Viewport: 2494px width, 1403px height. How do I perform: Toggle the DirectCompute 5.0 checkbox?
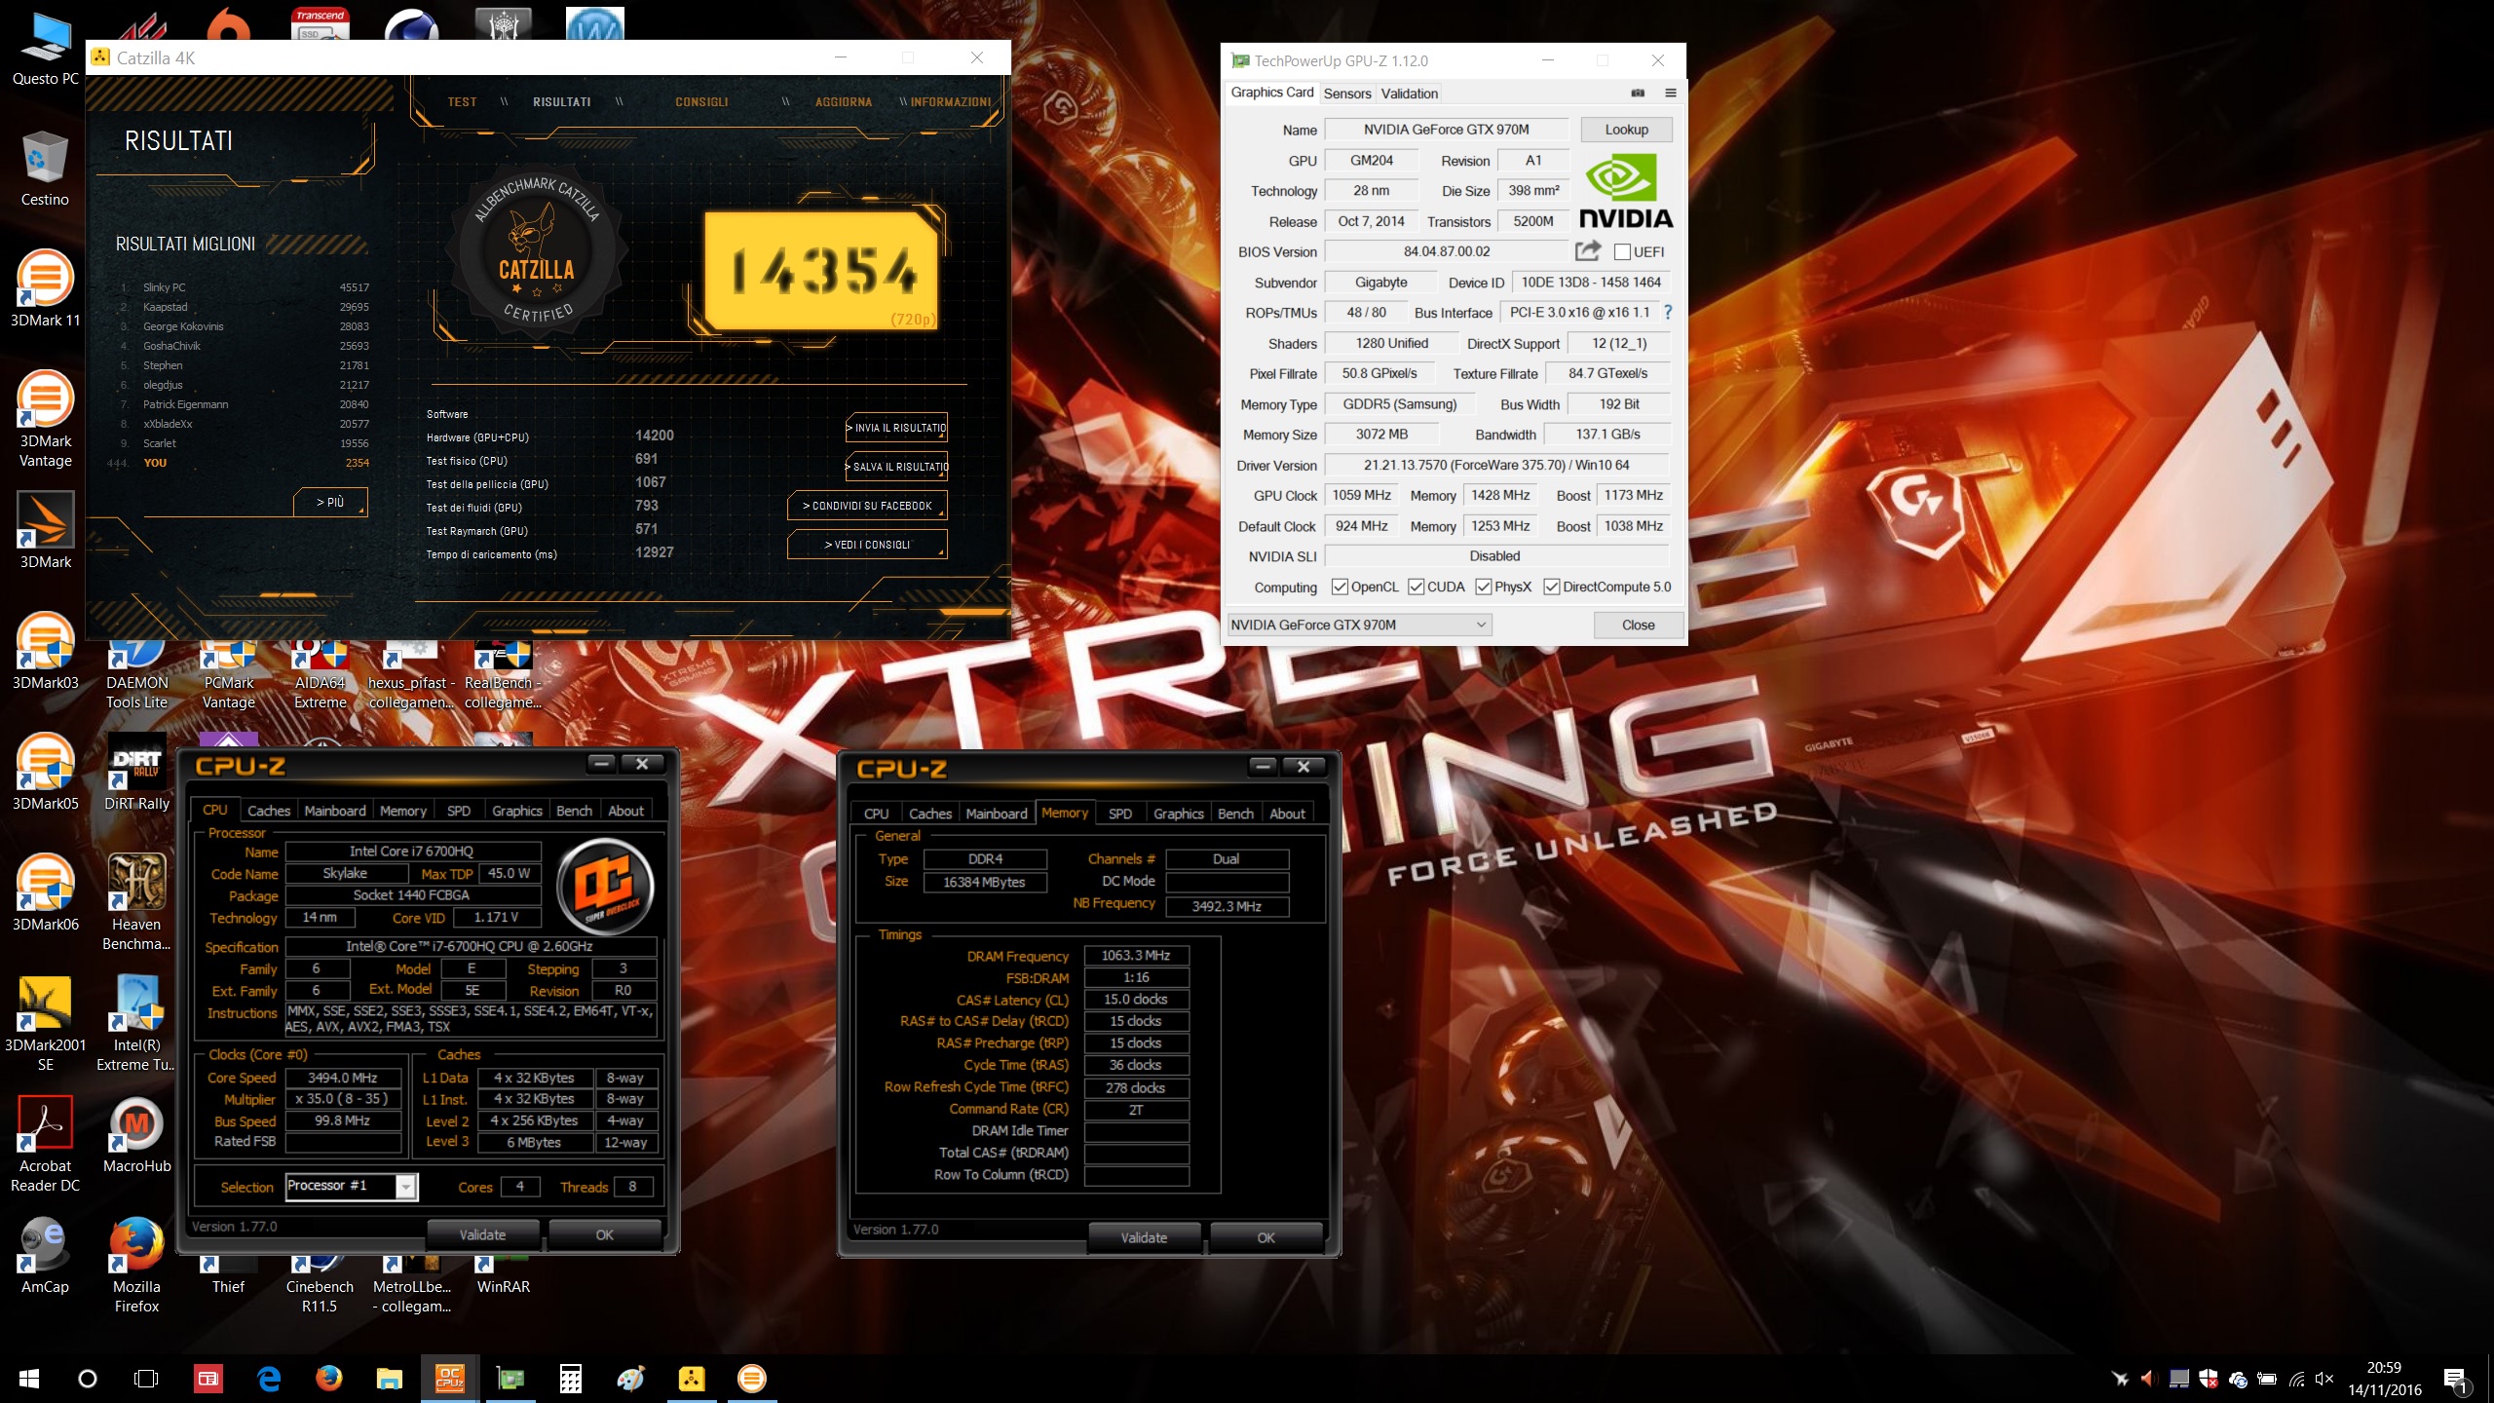(1552, 588)
